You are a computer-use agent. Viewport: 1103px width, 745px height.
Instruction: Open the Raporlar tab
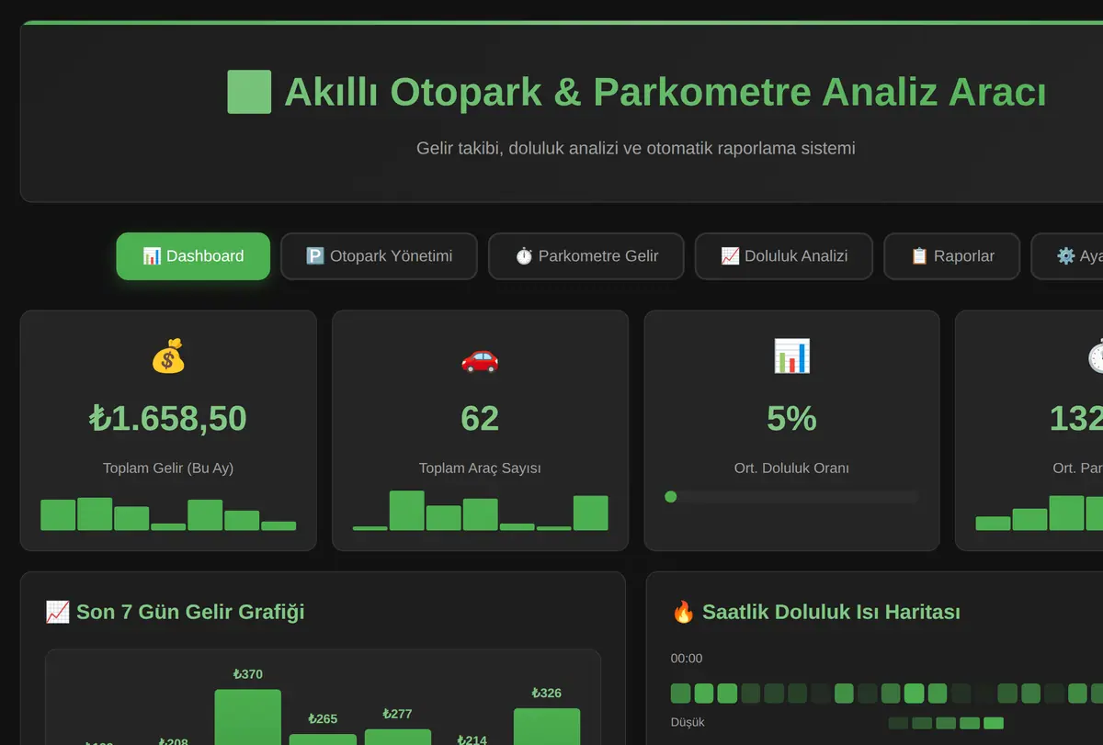point(952,256)
